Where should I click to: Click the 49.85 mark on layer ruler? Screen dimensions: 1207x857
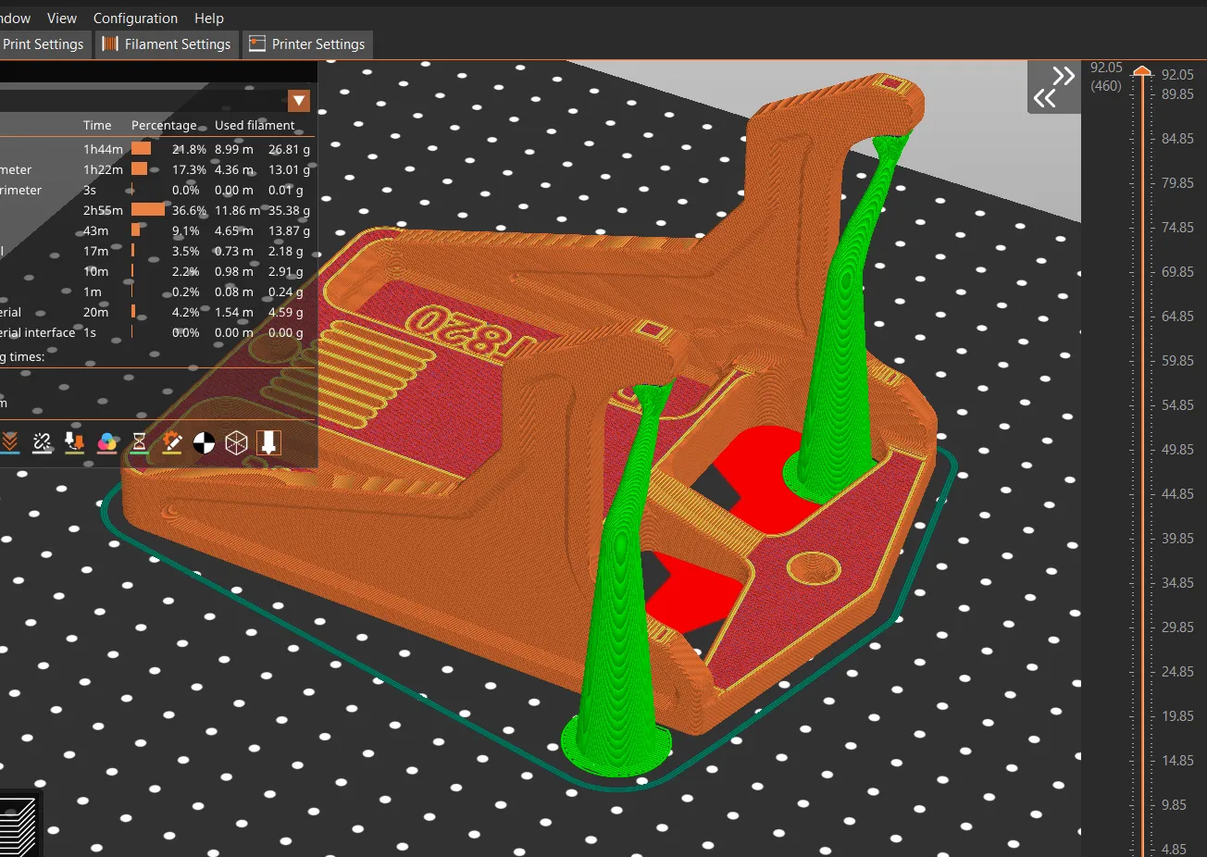[1176, 450]
